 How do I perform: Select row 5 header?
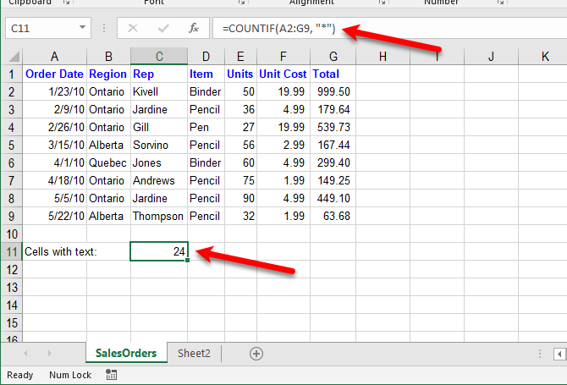pos(11,145)
